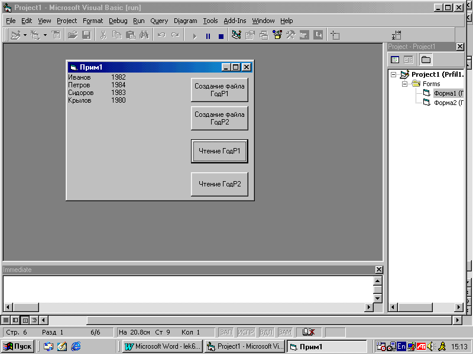Click the Add Form toolbar icon
The width and height of the screenshot is (473, 354).
coord(35,35)
